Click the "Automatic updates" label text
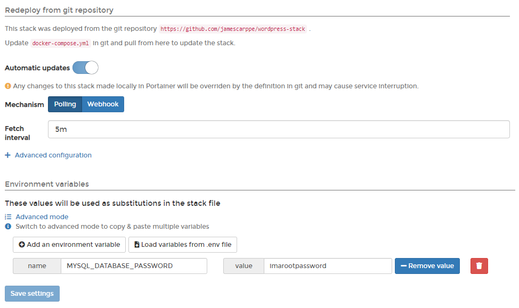 [37, 68]
